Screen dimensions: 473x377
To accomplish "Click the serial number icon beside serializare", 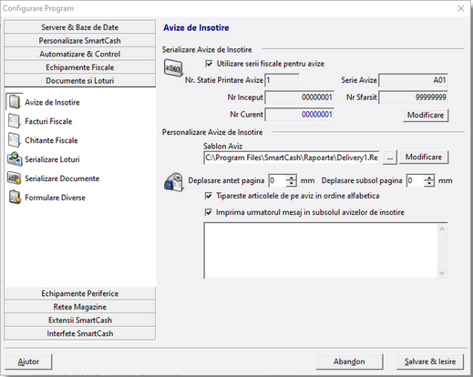I will tap(173, 68).
